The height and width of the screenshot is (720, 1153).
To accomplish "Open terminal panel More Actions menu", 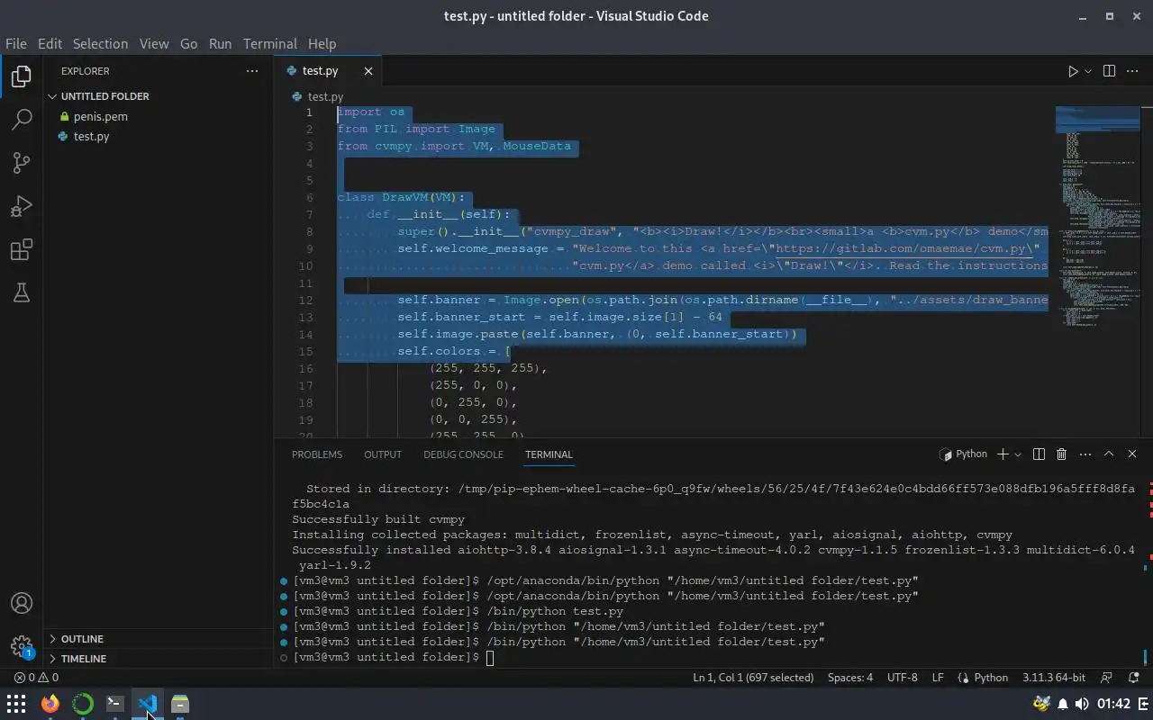I will click(x=1085, y=454).
